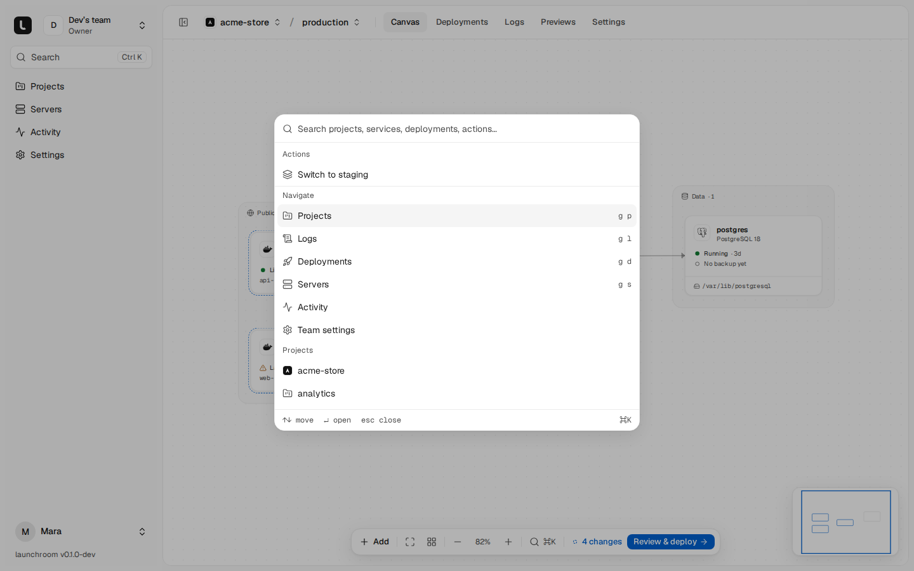This screenshot has width=914, height=571.
Task: Click the acme-store icon in palette list
Action: point(288,371)
